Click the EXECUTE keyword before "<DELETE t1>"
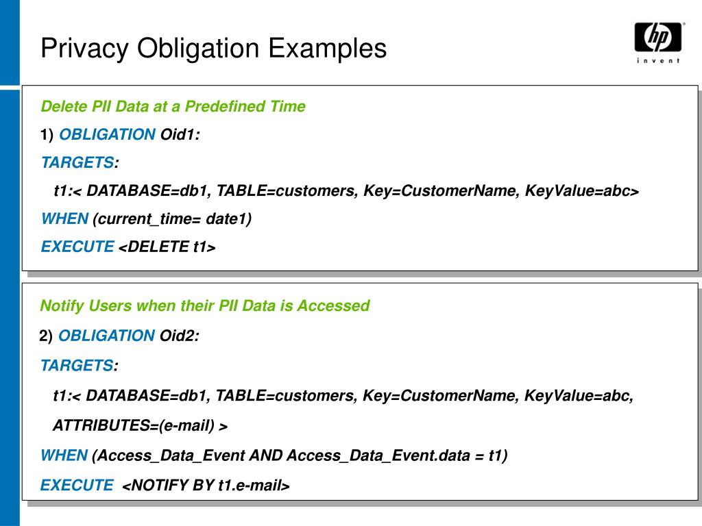Viewport: 702px width, 526px height. [x=77, y=247]
